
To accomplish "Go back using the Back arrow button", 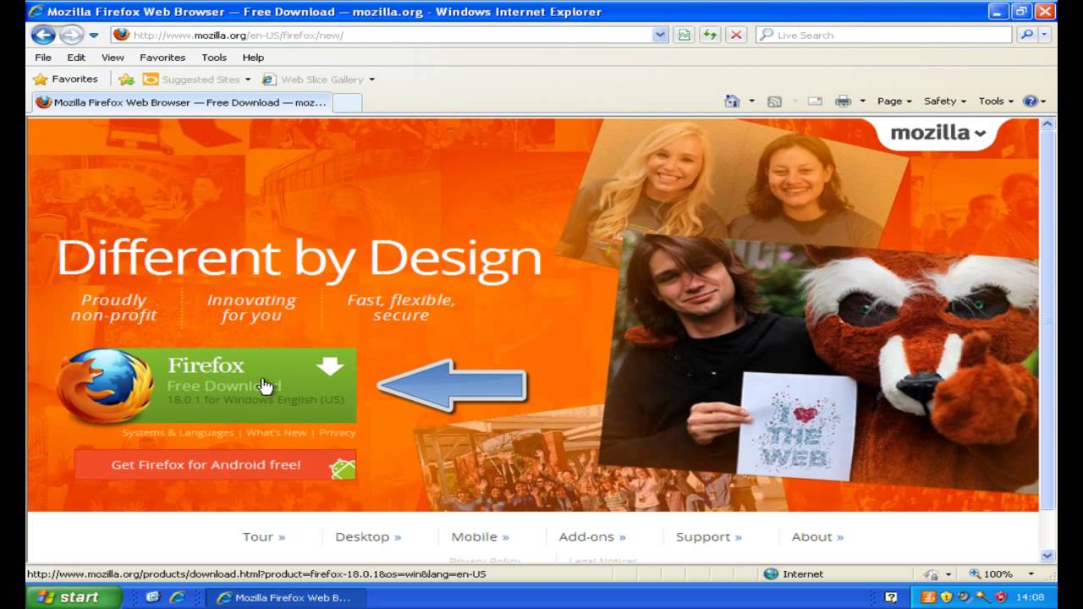I will click(x=43, y=35).
